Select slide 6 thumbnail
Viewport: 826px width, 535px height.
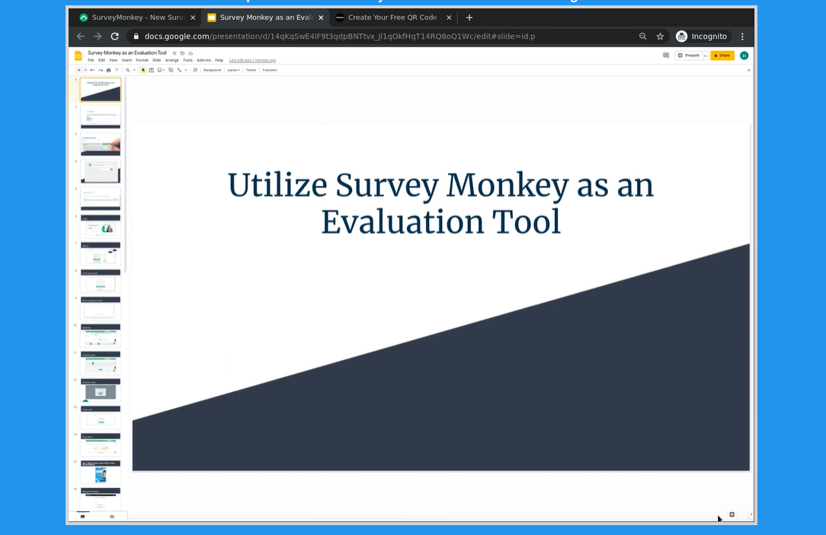(x=101, y=226)
